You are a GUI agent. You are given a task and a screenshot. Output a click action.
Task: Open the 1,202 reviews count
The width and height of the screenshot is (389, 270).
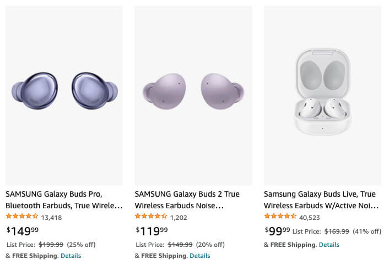point(179,217)
